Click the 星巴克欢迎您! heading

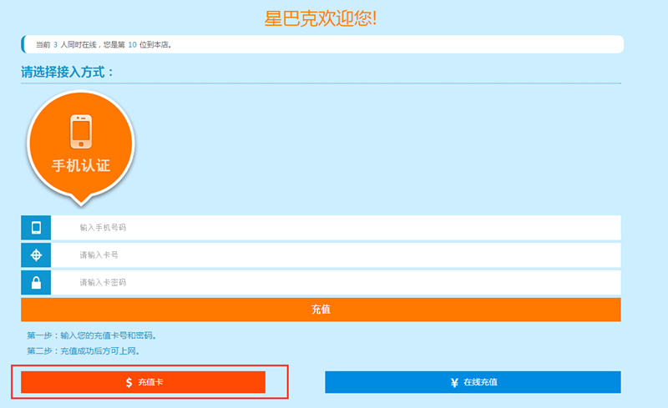(x=321, y=18)
